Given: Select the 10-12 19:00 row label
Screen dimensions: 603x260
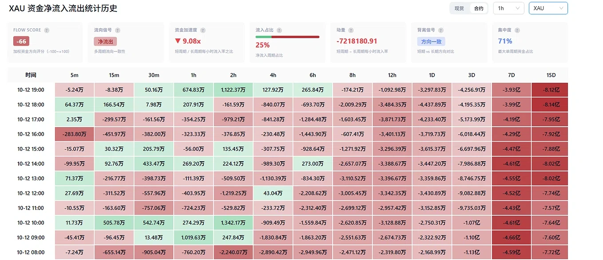Looking at the screenshot, I should pos(31,90).
